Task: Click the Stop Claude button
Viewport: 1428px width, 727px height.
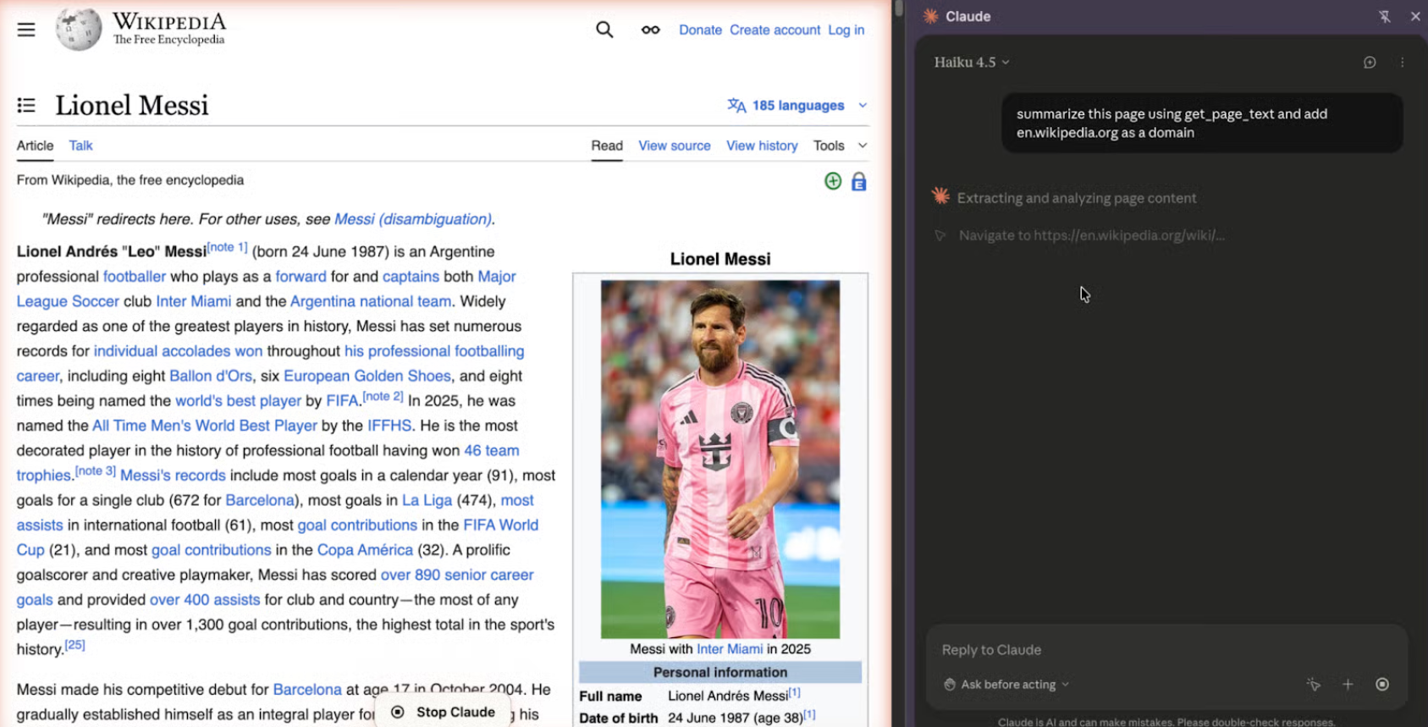Action: [x=444, y=712]
